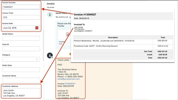The height and width of the screenshot is (100, 178).
Task: Click the Order Date input
Action: click(x=21, y=70)
